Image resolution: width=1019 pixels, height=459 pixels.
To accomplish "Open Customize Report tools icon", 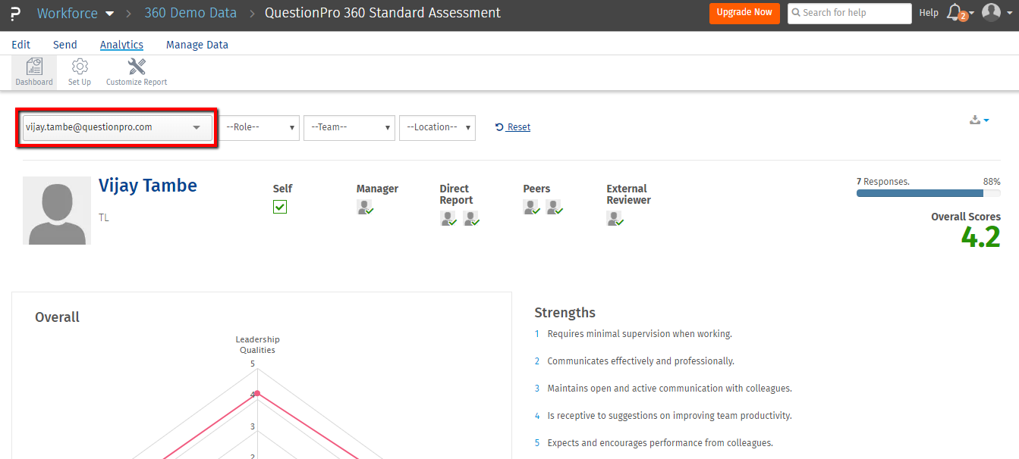I will 137,67.
